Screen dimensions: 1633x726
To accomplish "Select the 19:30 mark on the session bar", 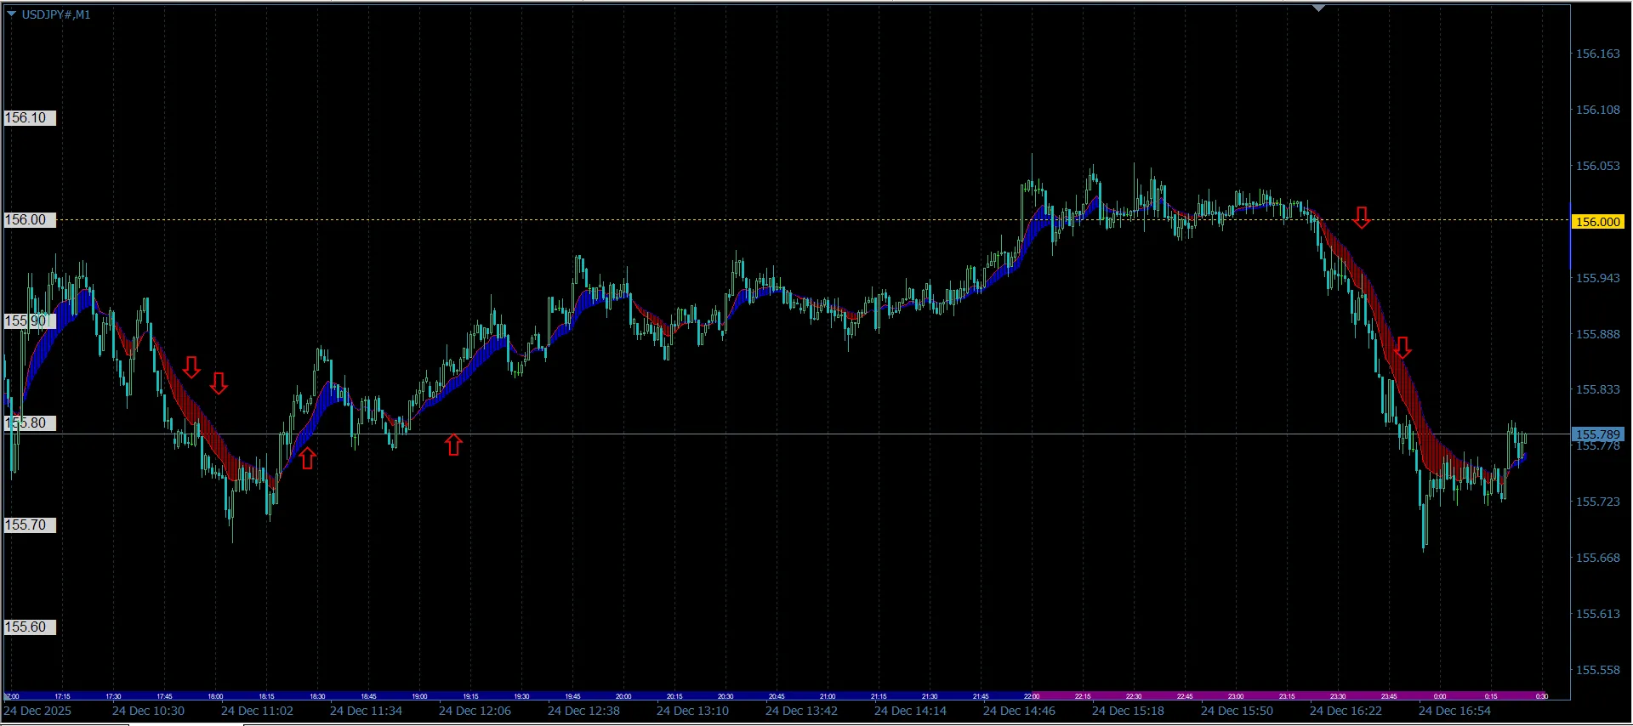I will pyautogui.click(x=521, y=696).
